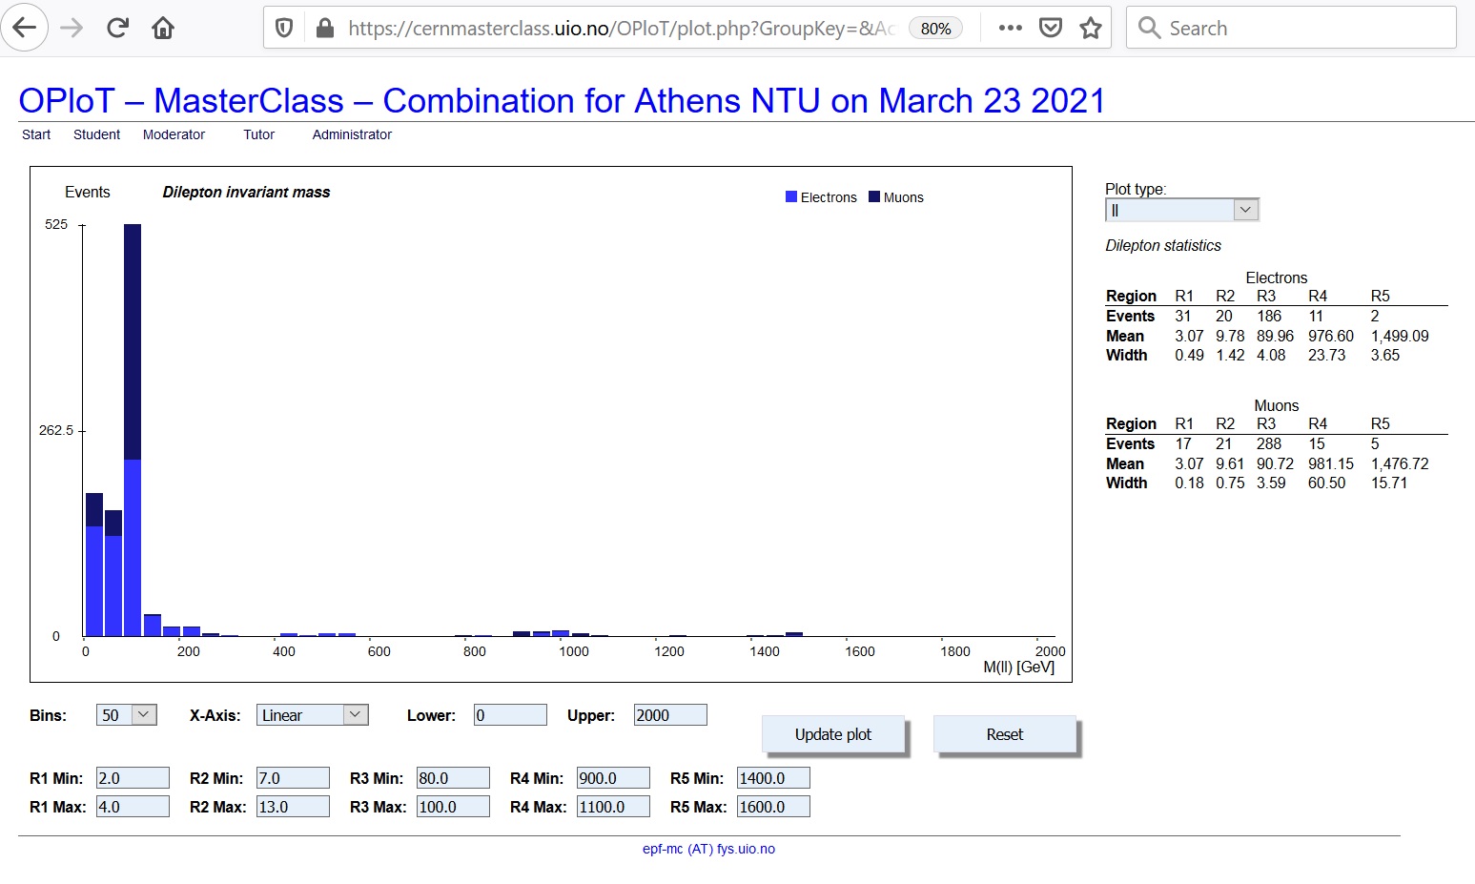Click the Lower bound field
This screenshot has width=1475, height=884.
point(510,714)
